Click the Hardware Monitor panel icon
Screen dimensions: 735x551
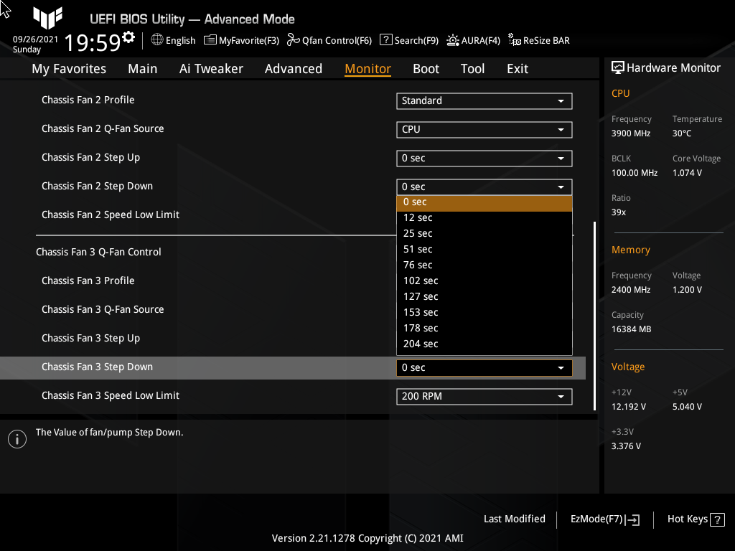pyautogui.click(x=618, y=67)
